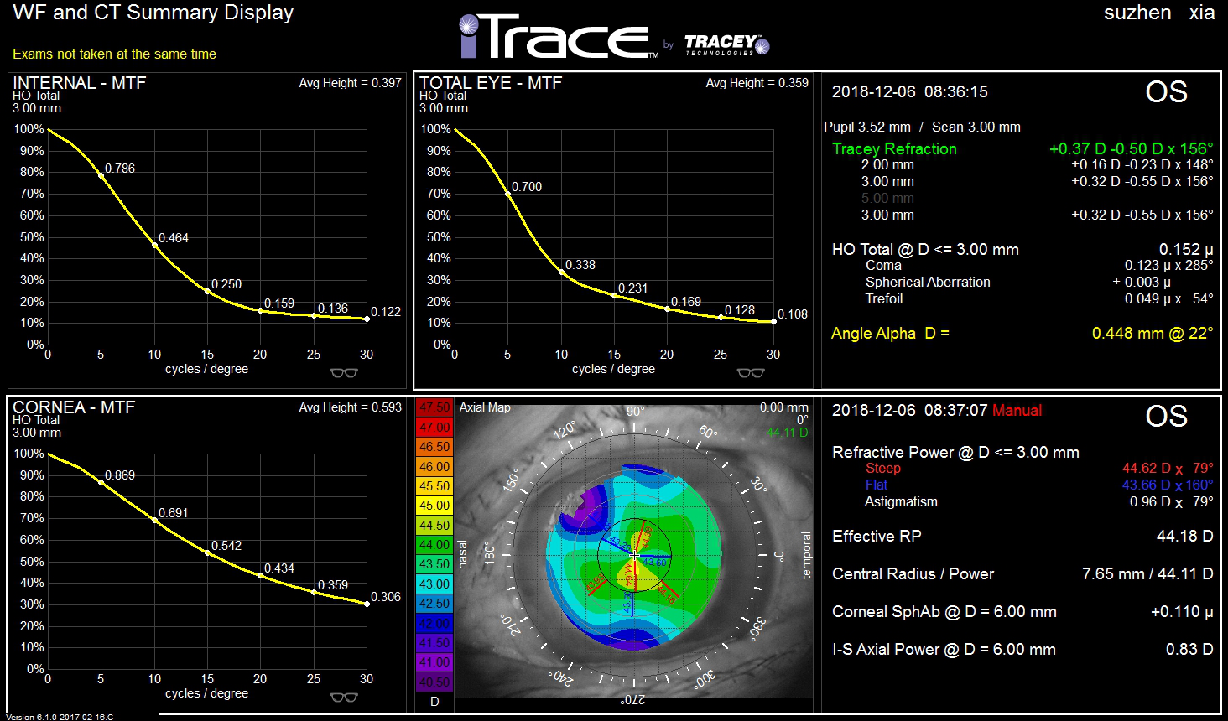1228x721 pixels.
Task: Click the glasses icon in INTERNAL MTF panel
Action: tap(344, 373)
